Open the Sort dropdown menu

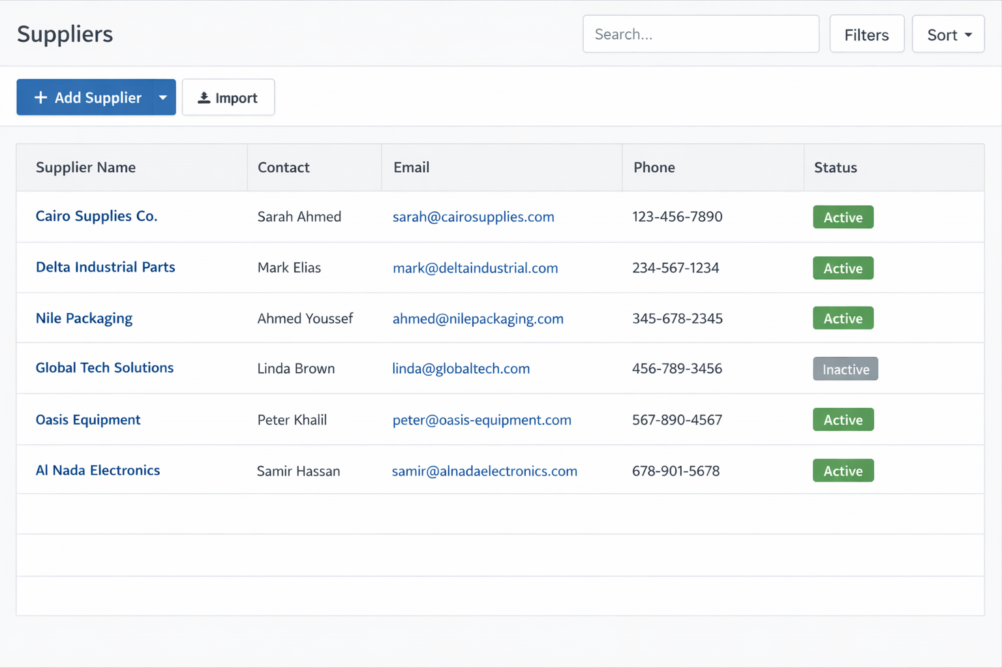[948, 35]
